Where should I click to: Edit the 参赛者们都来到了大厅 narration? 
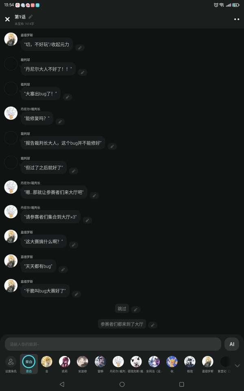click(152, 325)
